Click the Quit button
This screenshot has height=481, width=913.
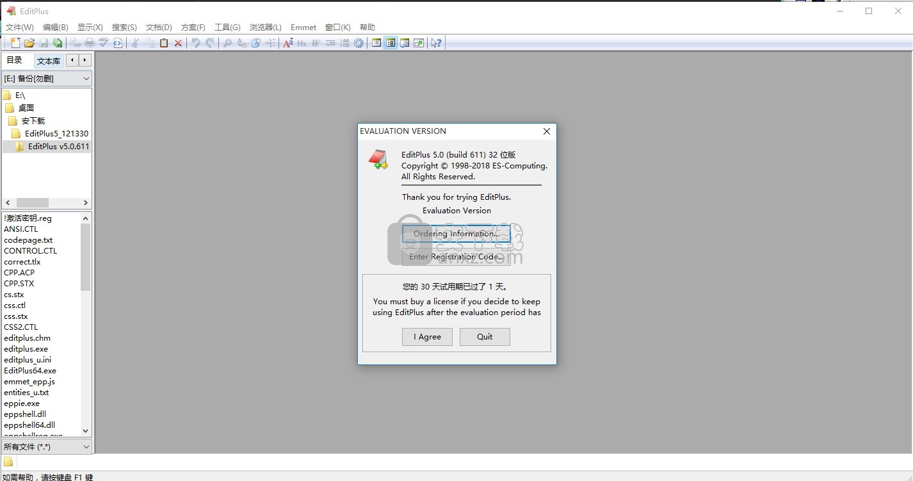pos(485,337)
